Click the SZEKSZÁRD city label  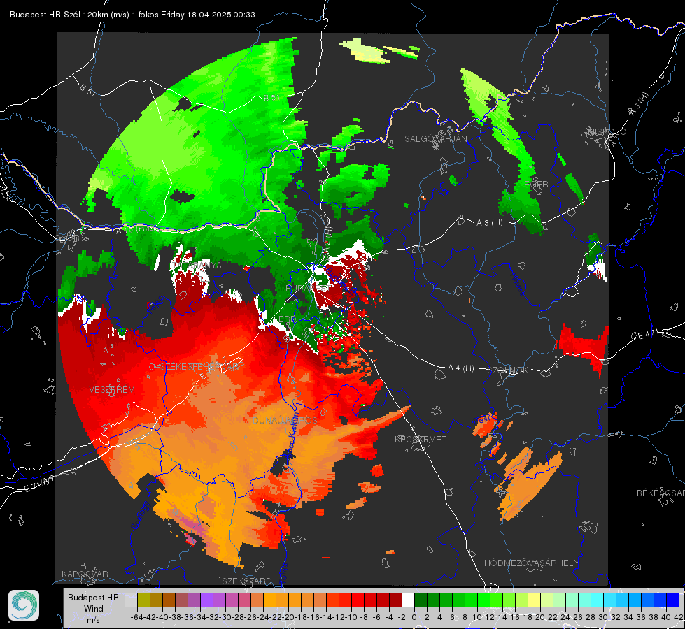click(247, 581)
